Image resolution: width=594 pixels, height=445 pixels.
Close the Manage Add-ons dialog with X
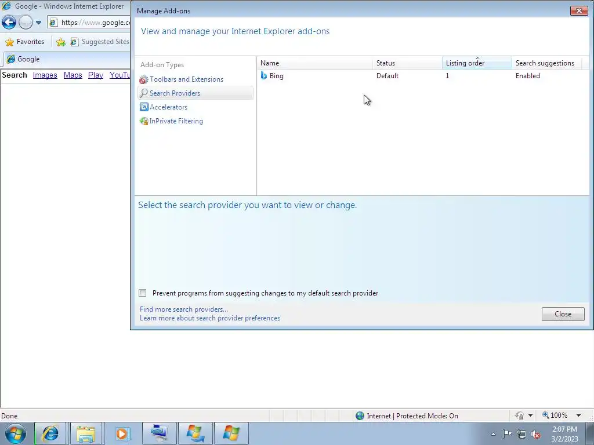point(579,10)
